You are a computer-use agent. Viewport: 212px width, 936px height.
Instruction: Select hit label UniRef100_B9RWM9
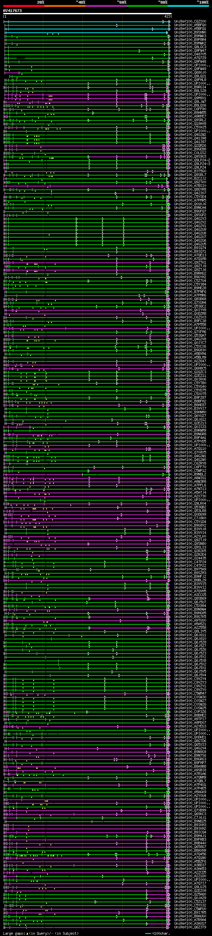pos(190,431)
